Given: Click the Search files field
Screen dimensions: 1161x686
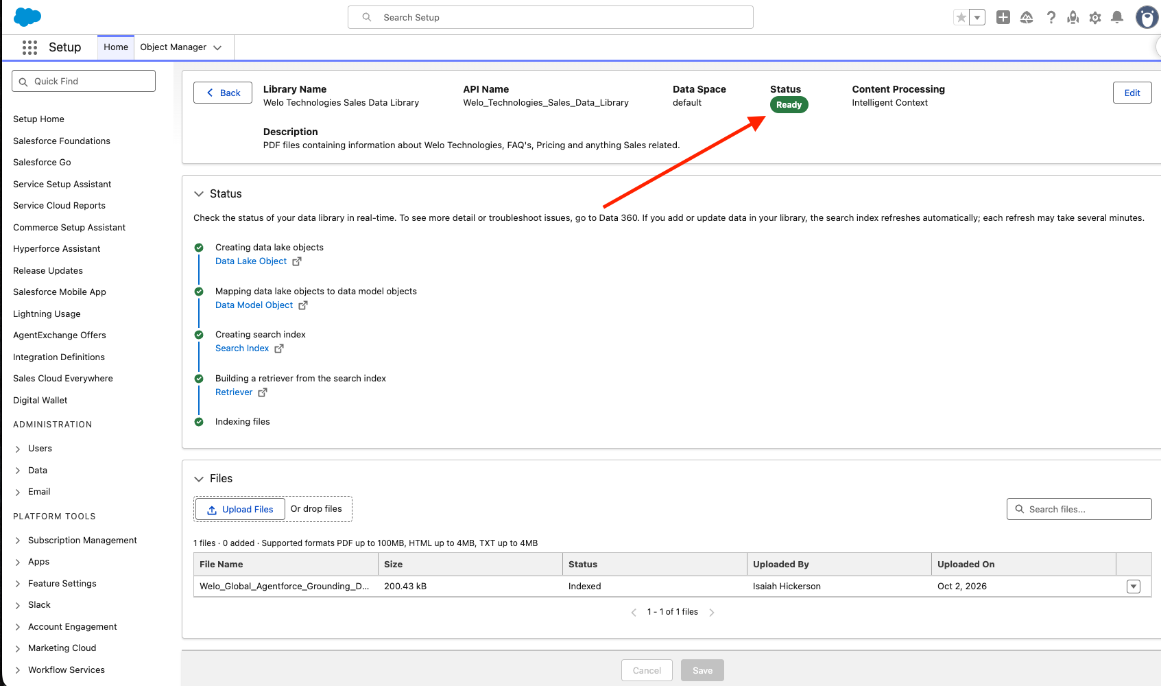Looking at the screenshot, I should coord(1079,509).
